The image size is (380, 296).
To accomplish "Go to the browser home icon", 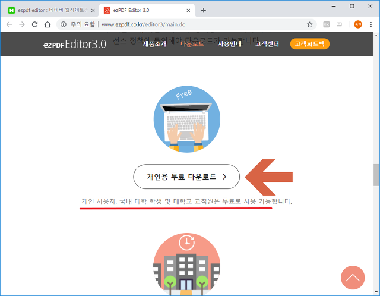I will click(x=47, y=24).
